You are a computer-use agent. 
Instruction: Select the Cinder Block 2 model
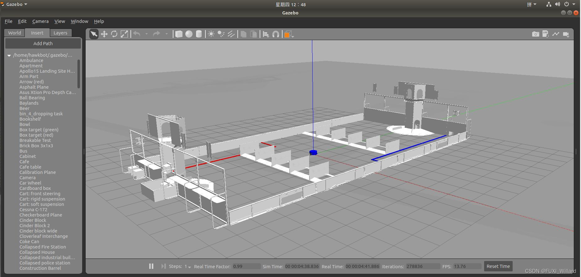coord(34,226)
